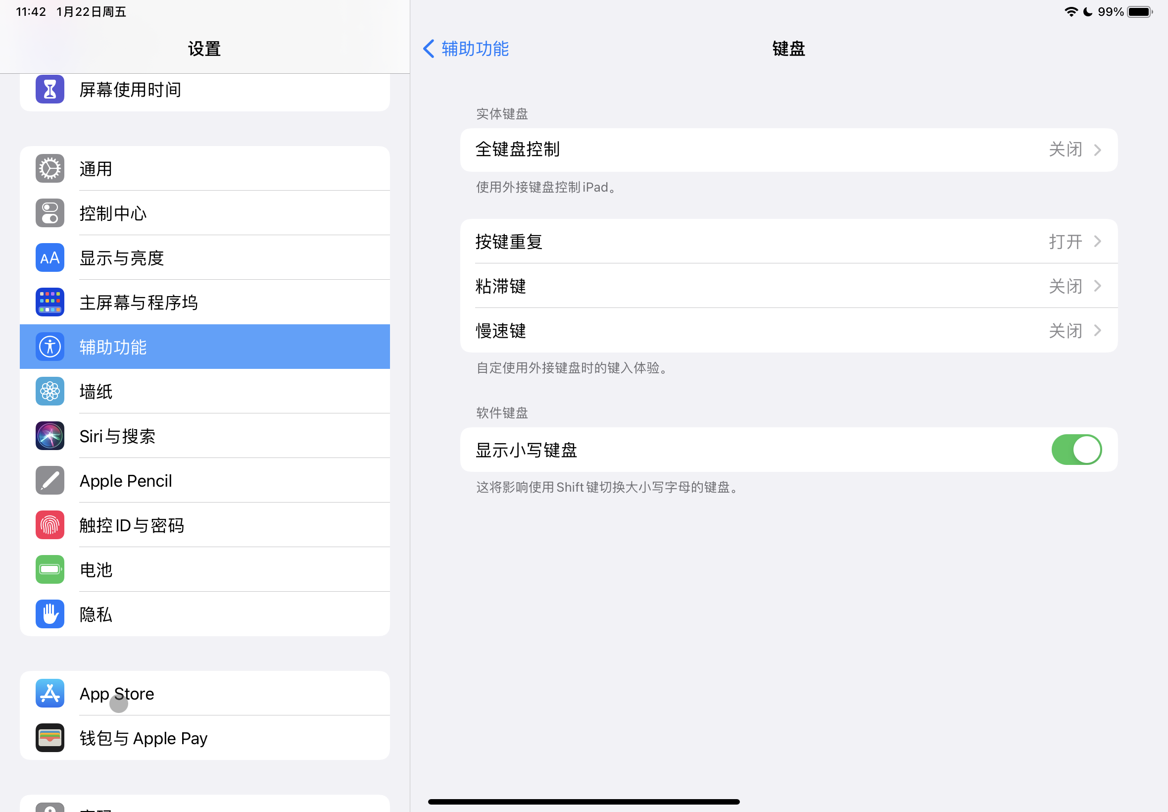Tap the Wallpaper flower icon
Image resolution: width=1168 pixels, height=812 pixels.
pyautogui.click(x=50, y=391)
